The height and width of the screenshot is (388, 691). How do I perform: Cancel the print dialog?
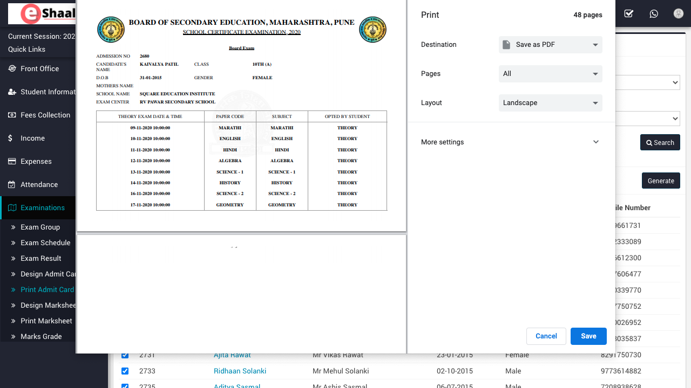(546, 336)
